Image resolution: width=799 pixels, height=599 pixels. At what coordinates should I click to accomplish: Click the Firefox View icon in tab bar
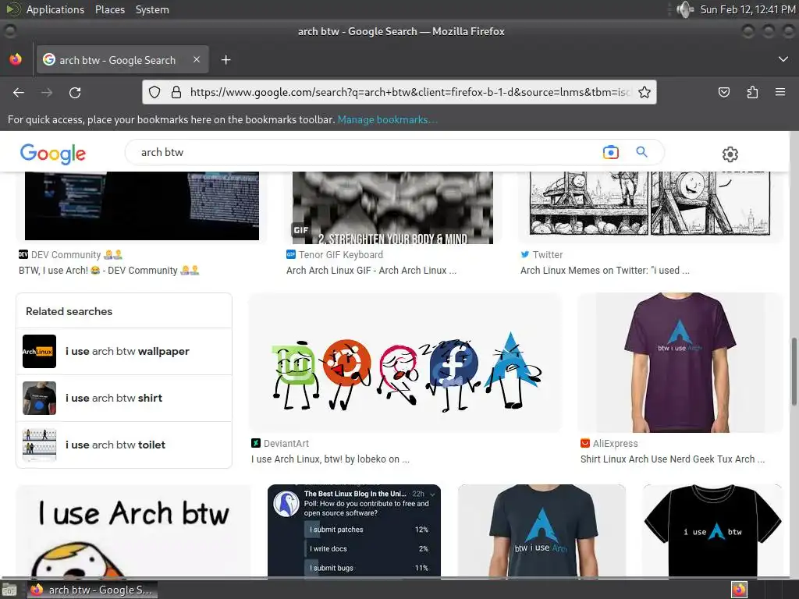point(16,59)
